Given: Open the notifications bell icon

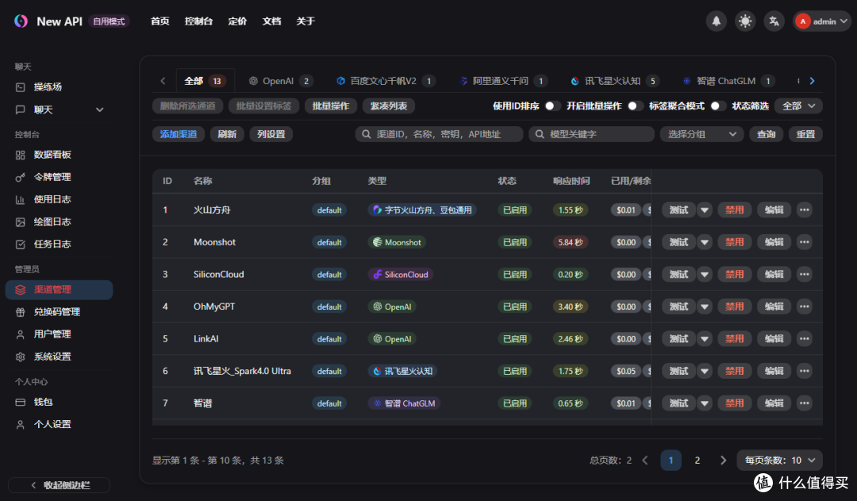Looking at the screenshot, I should 716,21.
